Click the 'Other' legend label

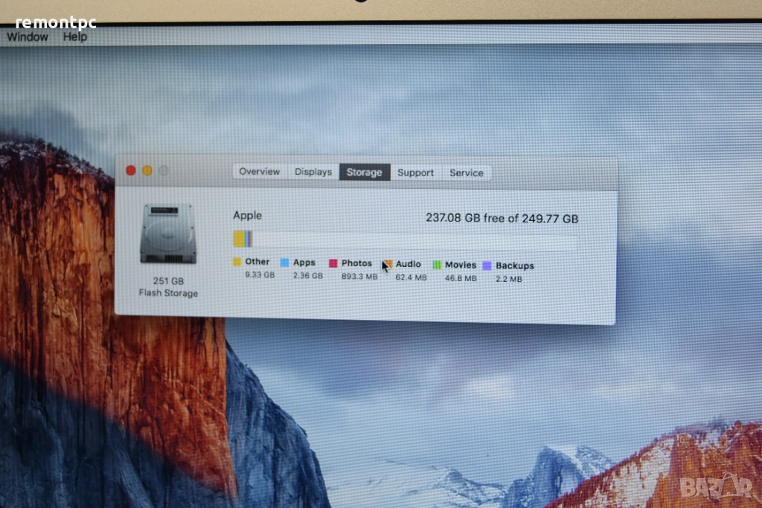pyautogui.click(x=257, y=262)
